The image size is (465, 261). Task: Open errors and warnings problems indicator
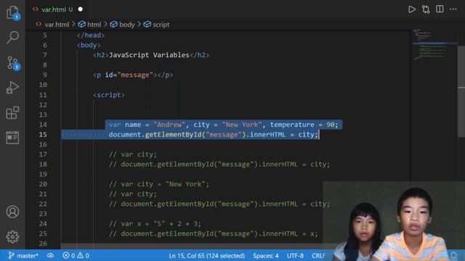coord(76,255)
